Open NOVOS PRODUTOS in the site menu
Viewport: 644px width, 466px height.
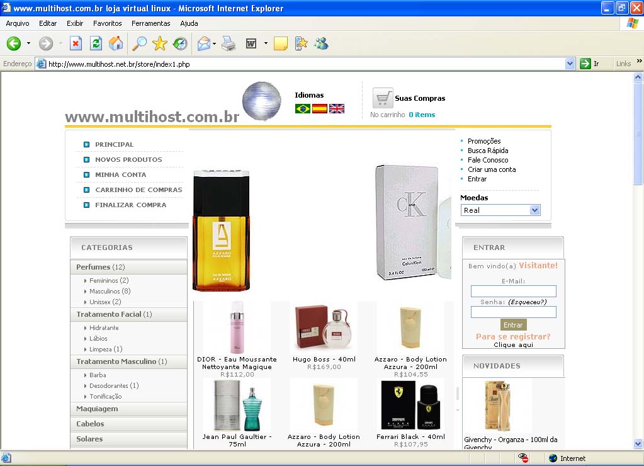[128, 159]
